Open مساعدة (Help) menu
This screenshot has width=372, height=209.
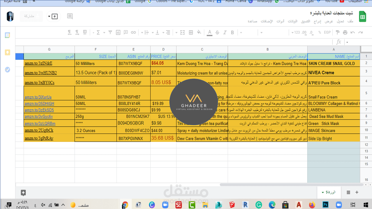(252, 21)
